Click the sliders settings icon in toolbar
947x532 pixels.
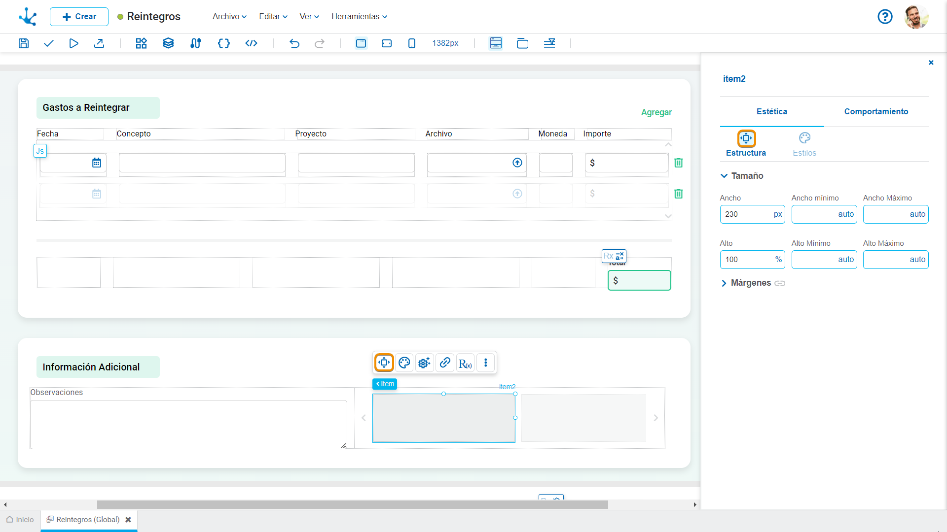196,43
